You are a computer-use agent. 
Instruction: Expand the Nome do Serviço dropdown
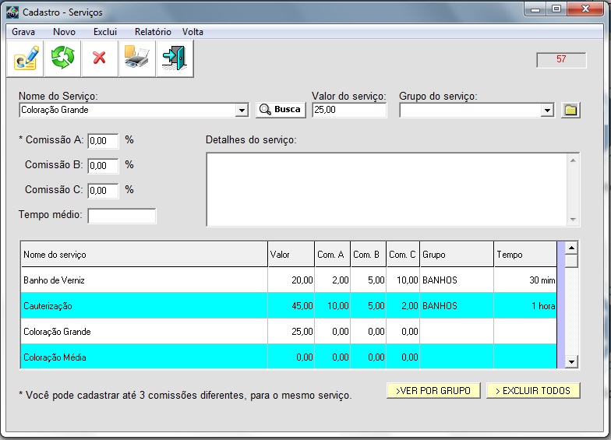coord(242,111)
